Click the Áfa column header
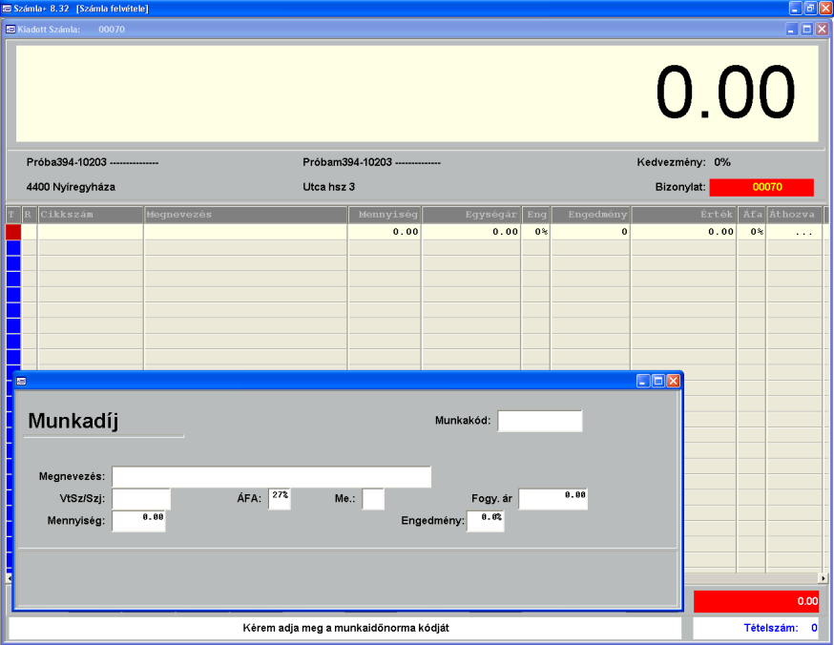This screenshot has height=645, width=834. click(752, 215)
